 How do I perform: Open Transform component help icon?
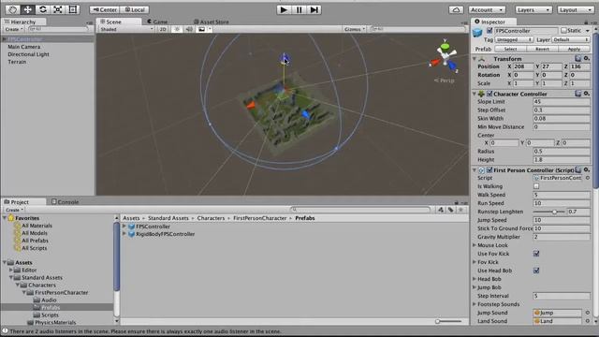[x=578, y=58]
